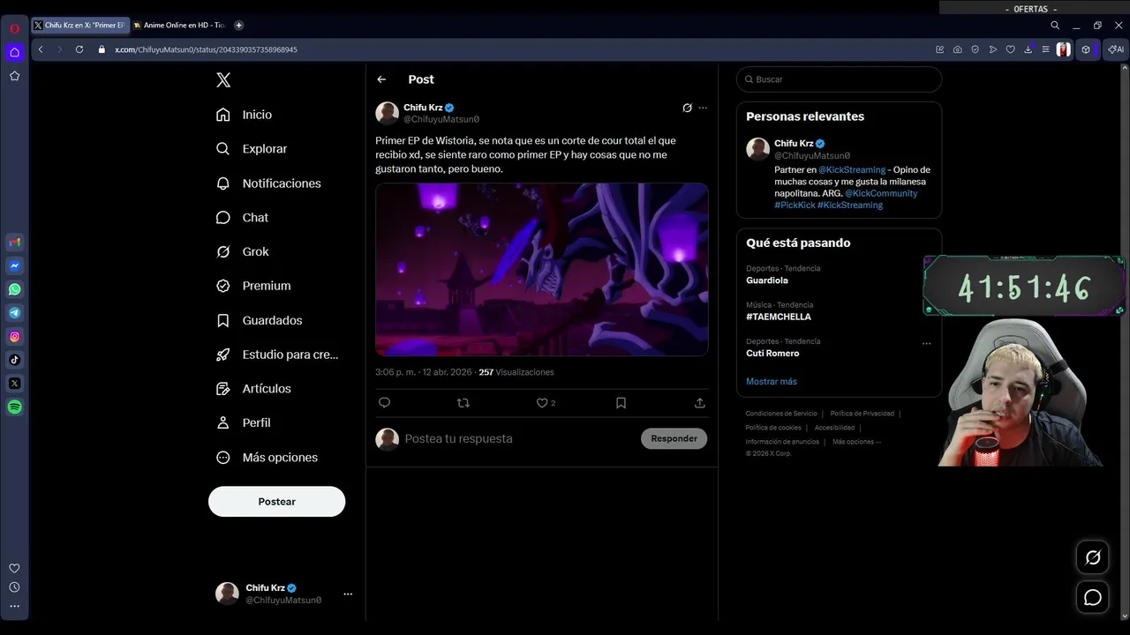Take a snapshot with camera icon
Screen dimensions: 1130x635
(957, 49)
